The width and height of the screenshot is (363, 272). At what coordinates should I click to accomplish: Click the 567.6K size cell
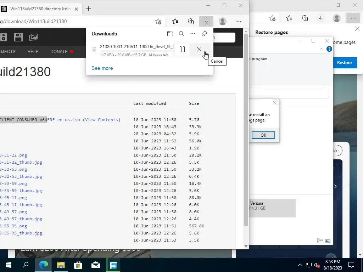(196, 226)
